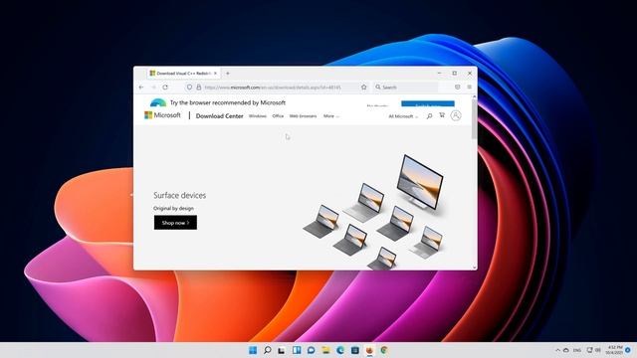The height and width of the screenshot is (358, 637).
Task: Click the blue button in Edge banner
Action: click(x=428, y=103)
